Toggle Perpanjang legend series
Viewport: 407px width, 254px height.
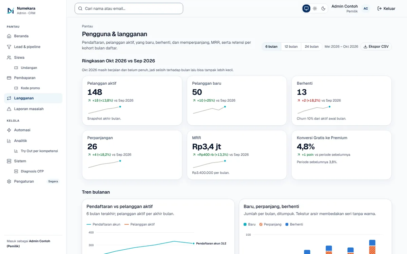270,224
